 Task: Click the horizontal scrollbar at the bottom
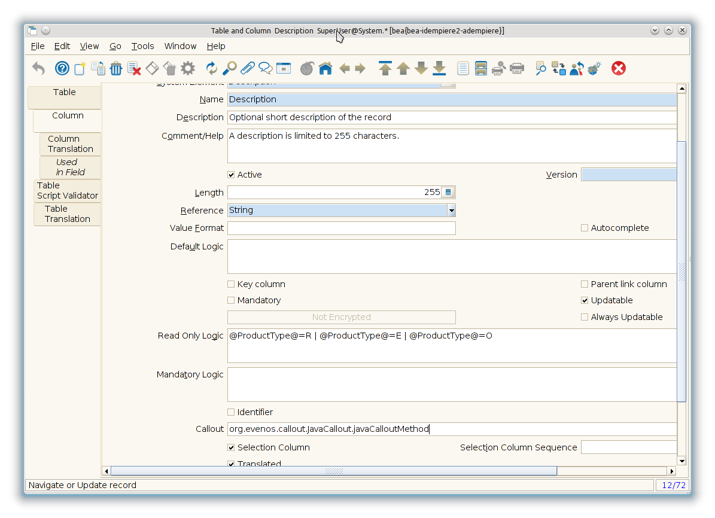click(x=334, y=471)
